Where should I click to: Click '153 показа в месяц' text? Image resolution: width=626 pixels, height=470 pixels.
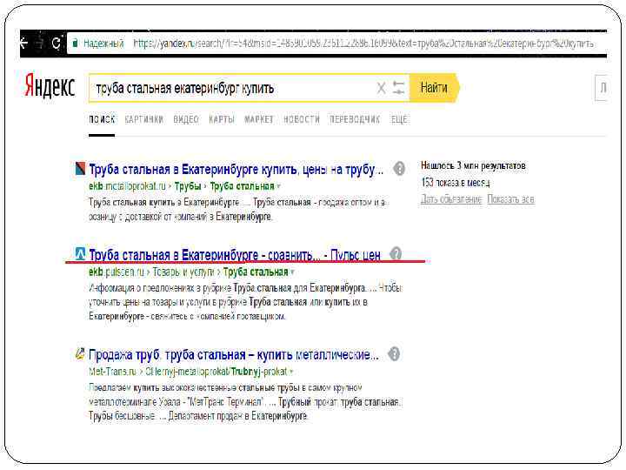(x=456, y=183)
